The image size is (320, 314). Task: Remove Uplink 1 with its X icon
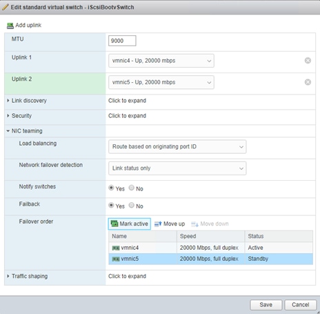tap(308, 61)
